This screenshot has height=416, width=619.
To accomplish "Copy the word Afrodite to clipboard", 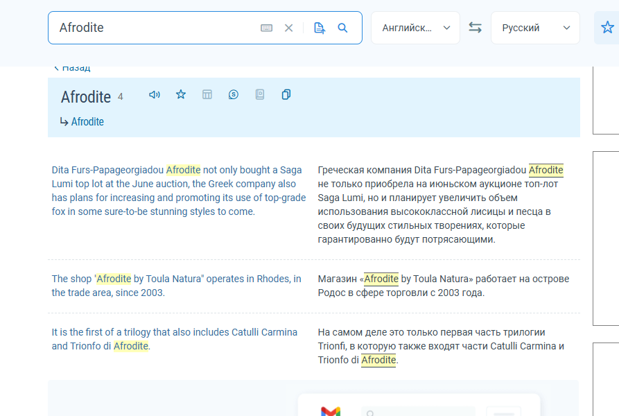I will 286,94.
